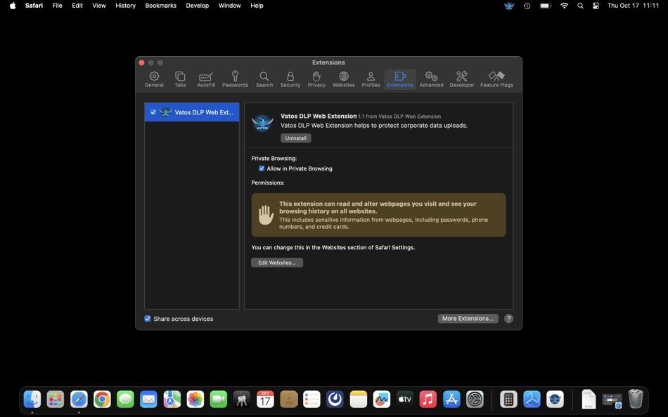668x417 pixels.
Task: Open Keychain Access from the Dock
Action: (242, 399)
